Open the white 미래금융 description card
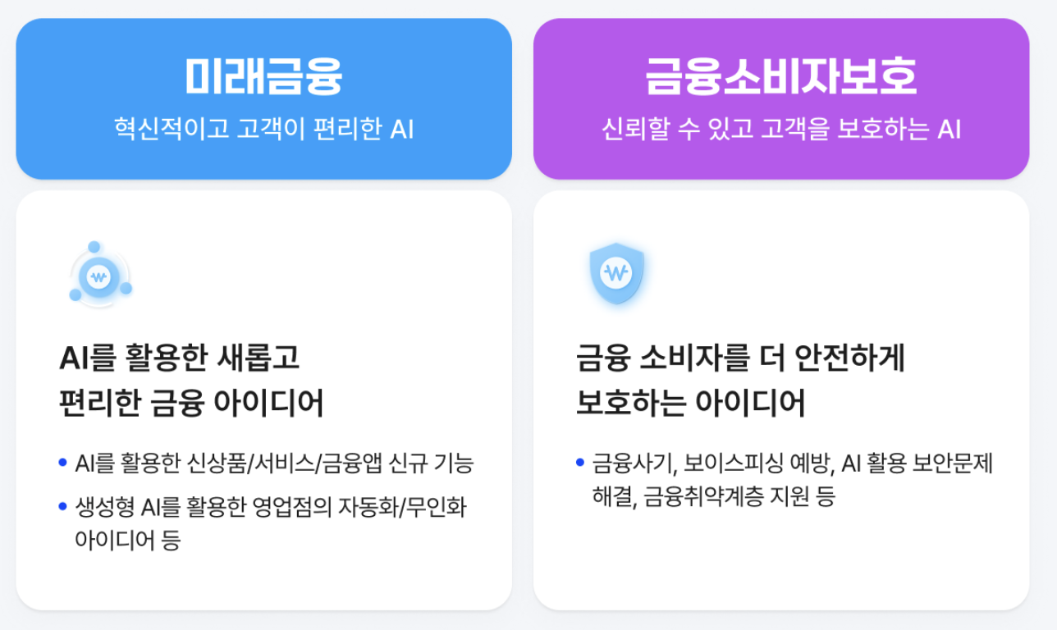1057x630 pixels. (x=264, y=400)
